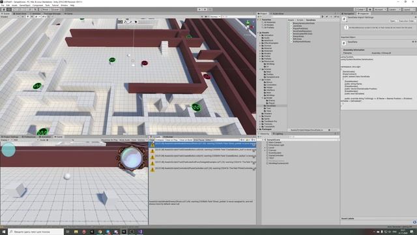The width and height of the screenshot is (417, 235).
Task: Switch to the Game tab
Action: click(x=59, y=136)
